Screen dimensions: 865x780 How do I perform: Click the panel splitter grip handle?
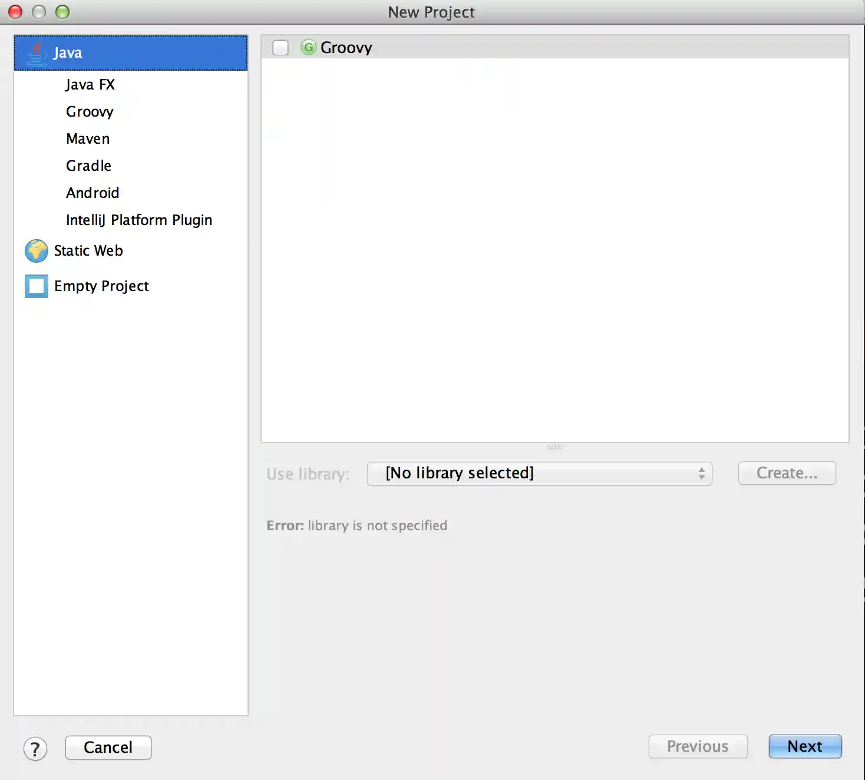(x=555, y=447)
